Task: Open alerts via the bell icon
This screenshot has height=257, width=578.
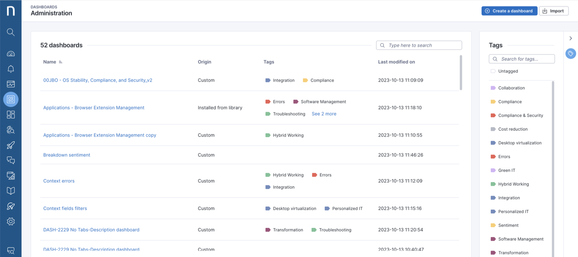Action: 11,69
